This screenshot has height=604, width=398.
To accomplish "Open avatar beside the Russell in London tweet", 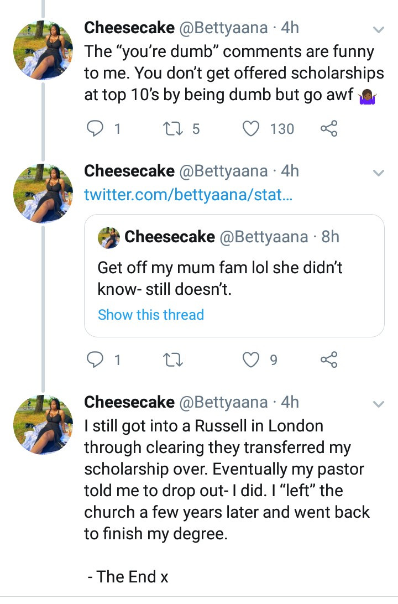I will tap(43, 425).
